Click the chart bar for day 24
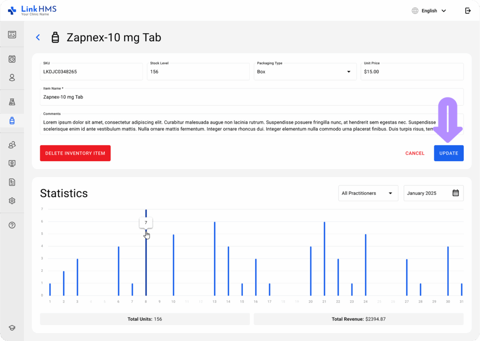The image size is (480, 341). (366, 265)
